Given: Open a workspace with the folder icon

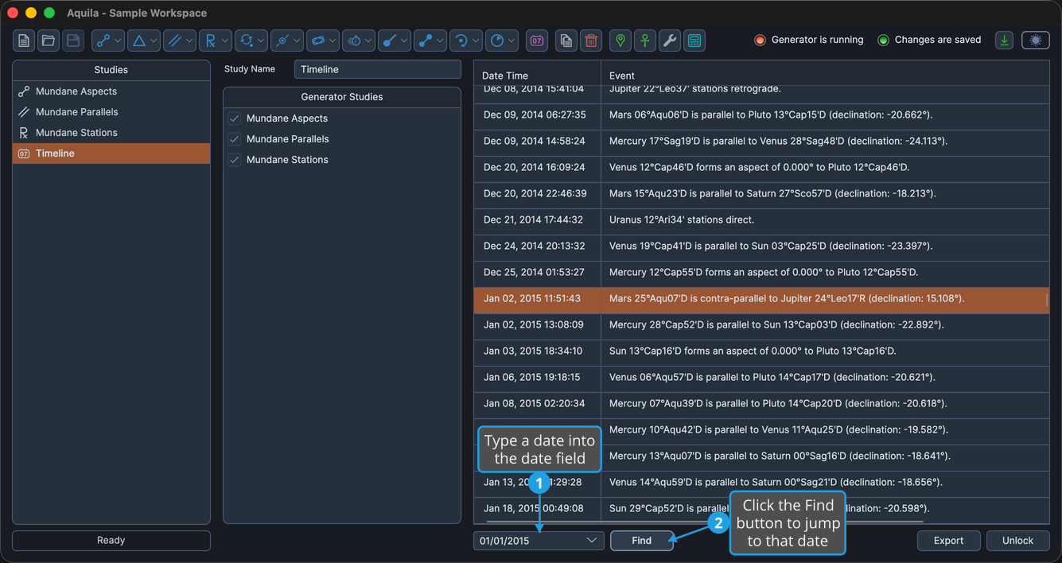Looking at the screenshot, I should point(49,41).
